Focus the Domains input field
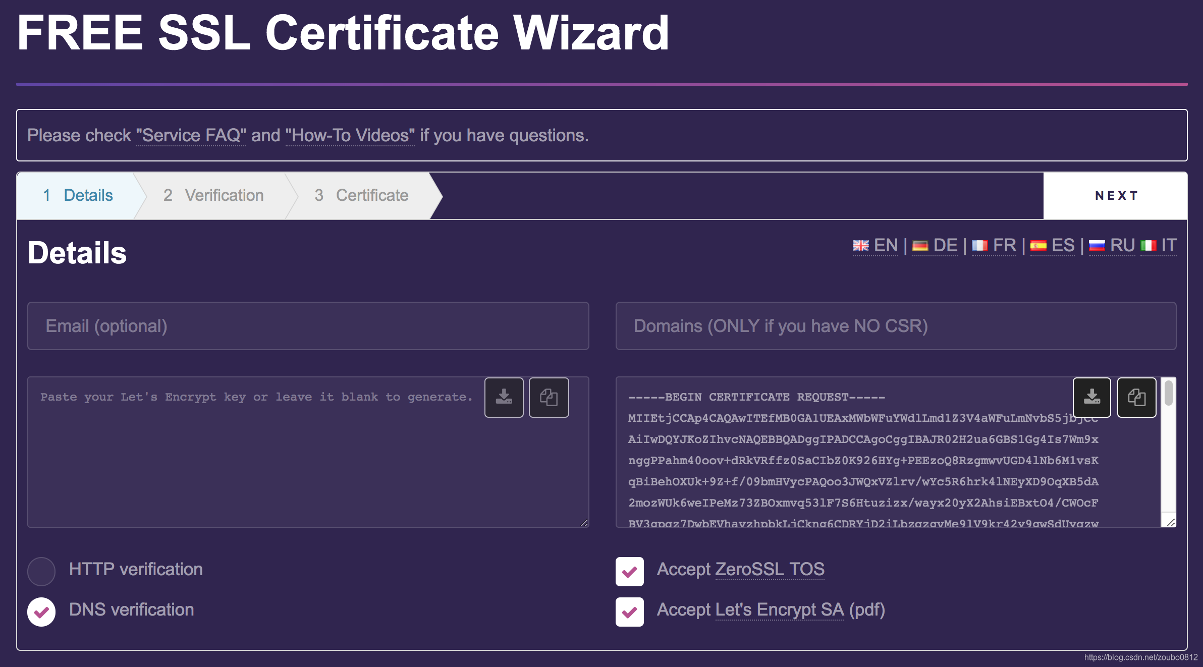Viewport: 1203px width, 667px height. (896, 326)
